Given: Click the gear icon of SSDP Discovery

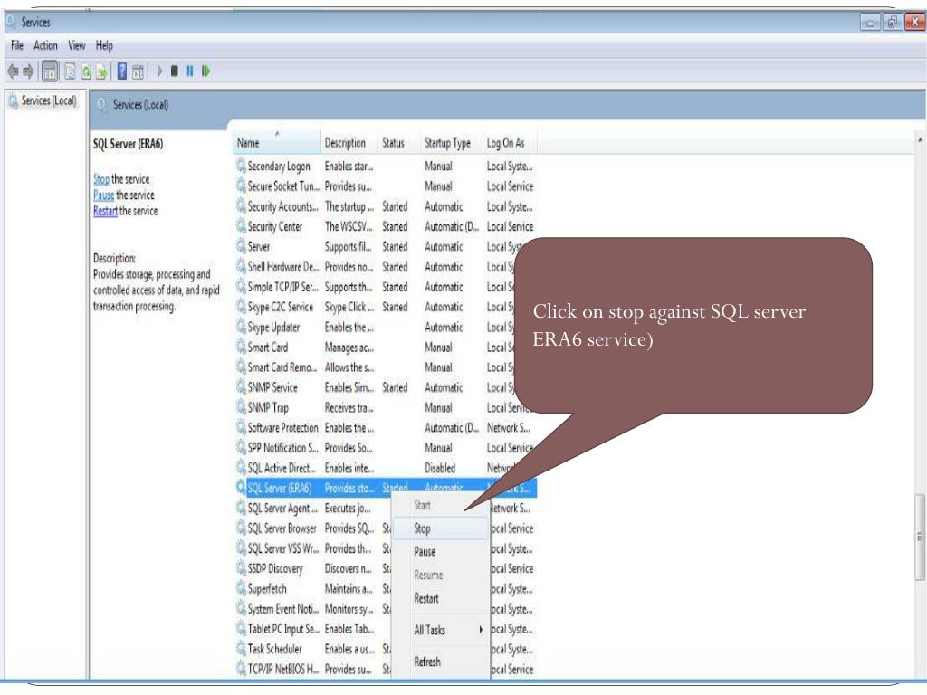Looking at the screenshot, I should [241, 567].
